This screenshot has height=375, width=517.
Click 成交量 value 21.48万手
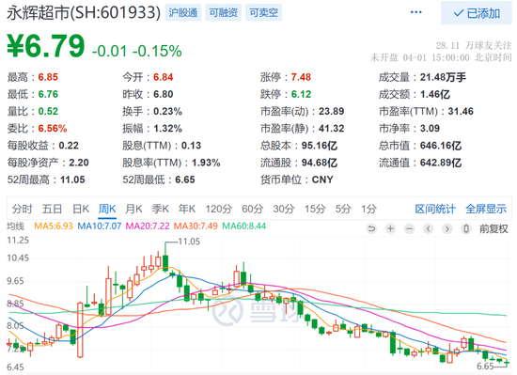pos(443,77)
